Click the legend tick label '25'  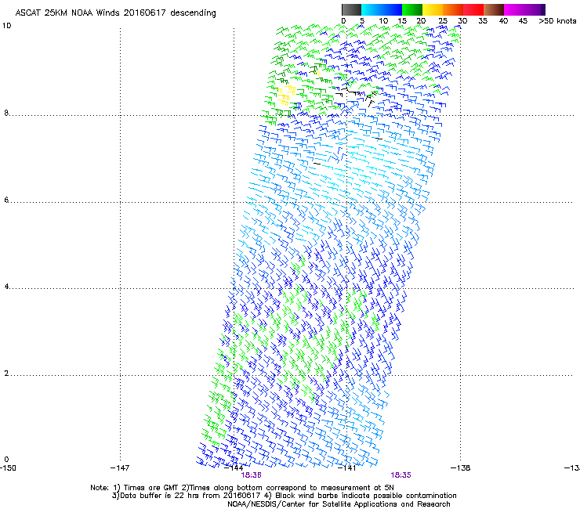443,21
